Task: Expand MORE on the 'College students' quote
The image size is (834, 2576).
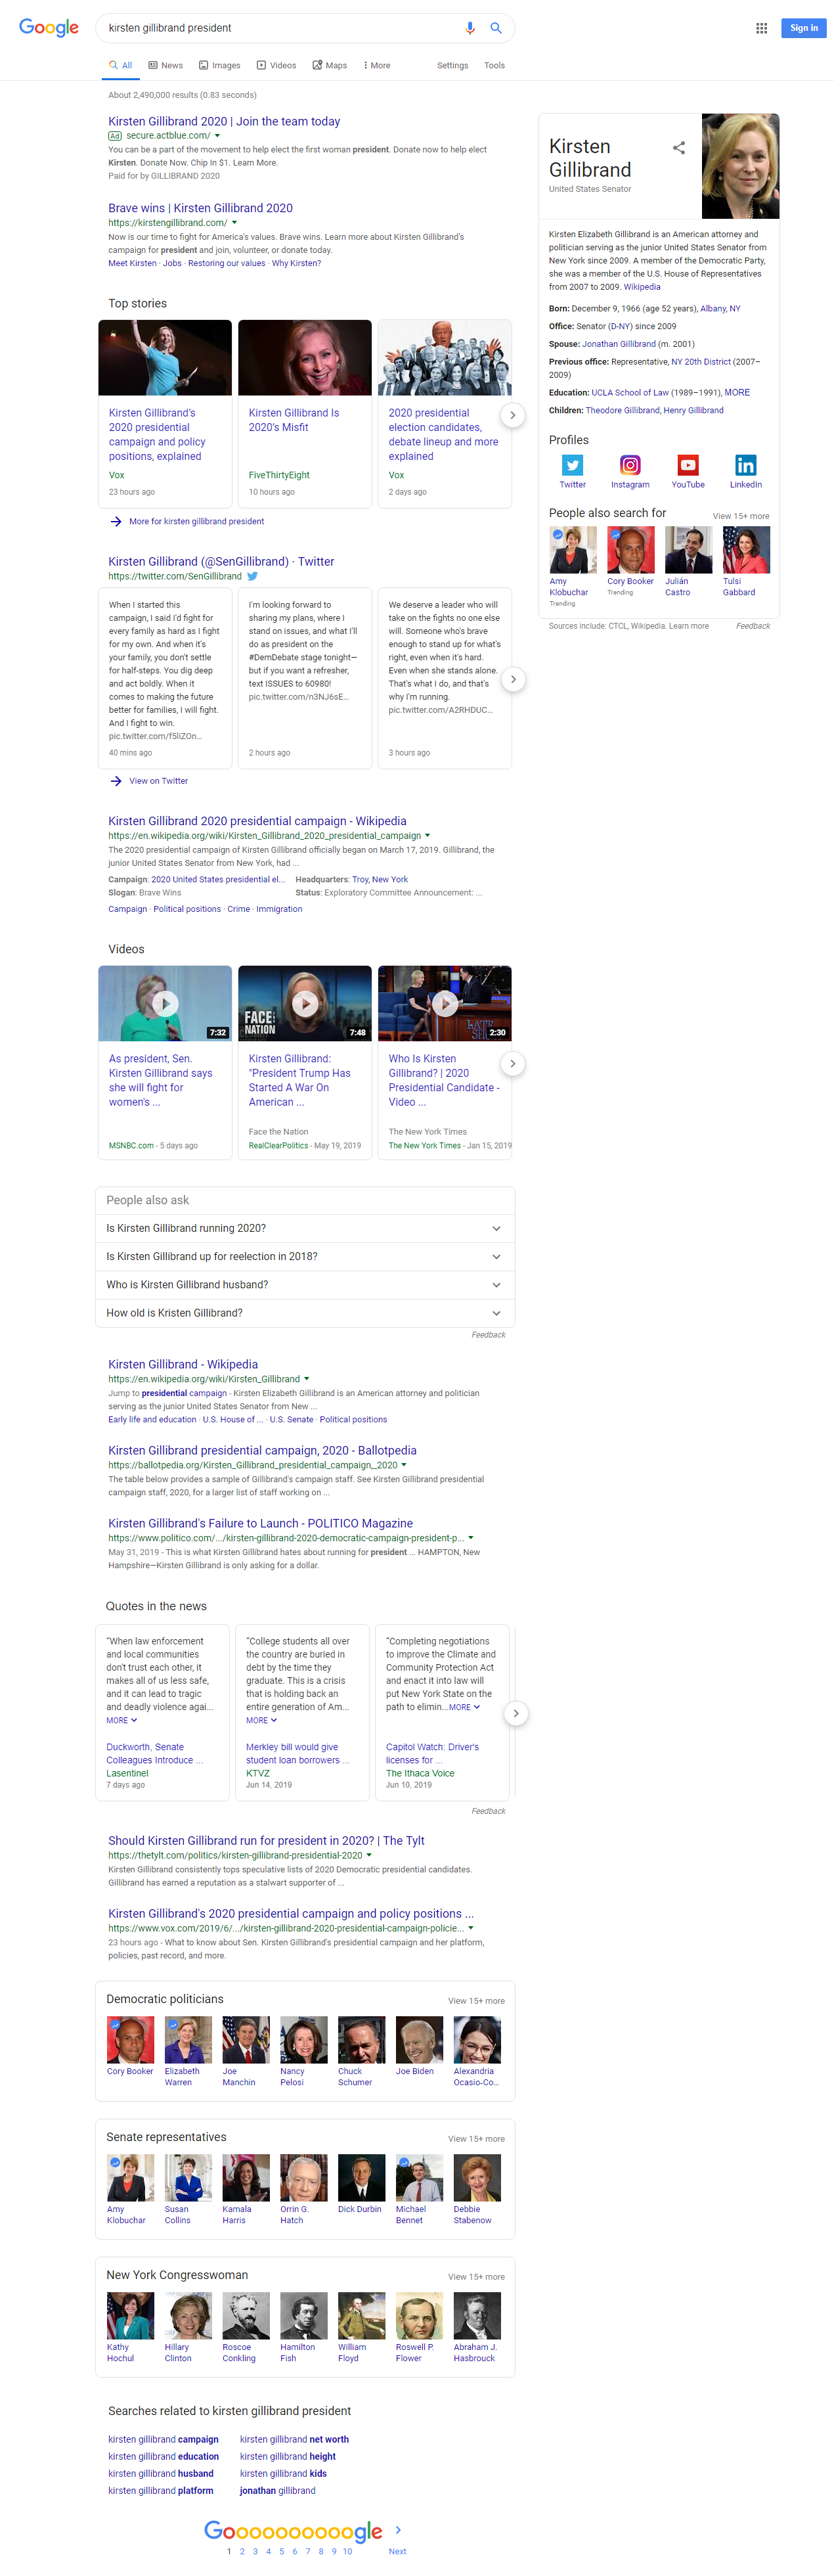Action: pyautogui.click(x=262, y=1720)
